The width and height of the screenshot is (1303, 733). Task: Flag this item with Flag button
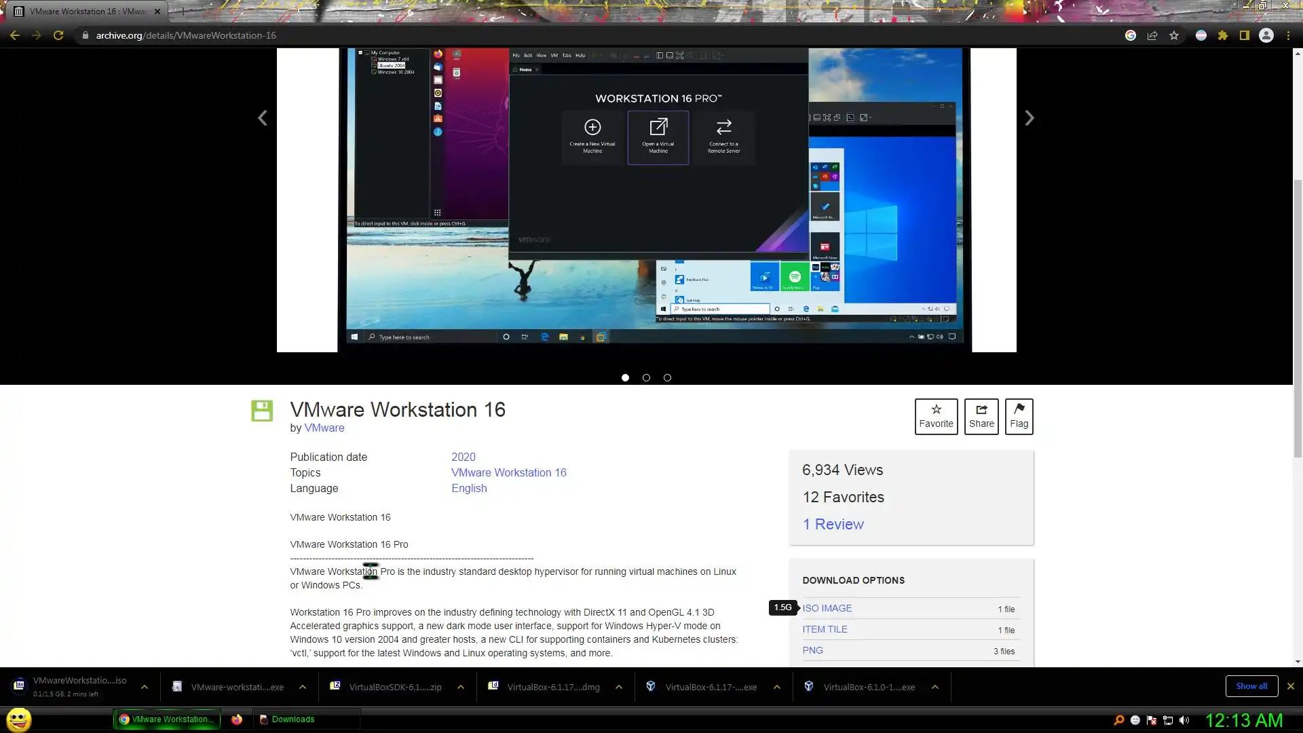pyautogui.click(x=1019, y=416)
